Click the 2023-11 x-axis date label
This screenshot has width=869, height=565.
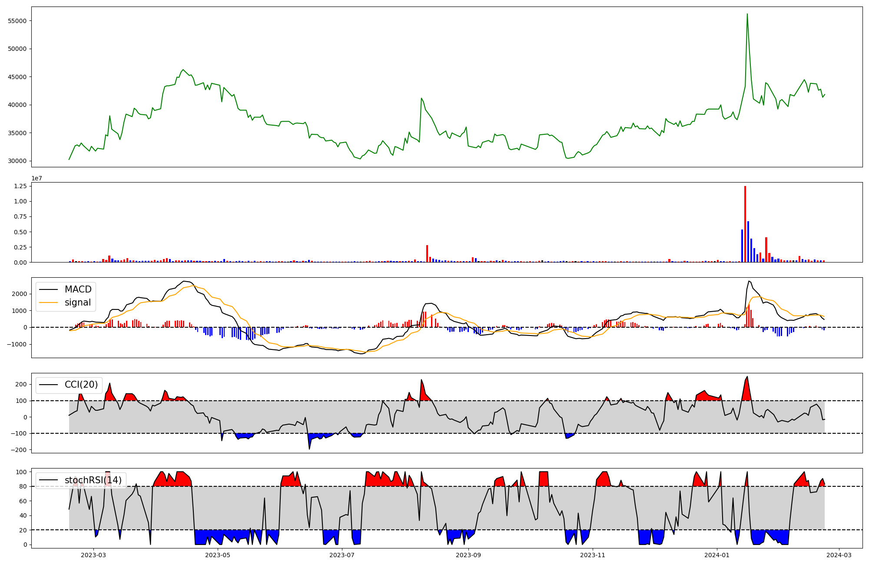[x=593, y=555]
